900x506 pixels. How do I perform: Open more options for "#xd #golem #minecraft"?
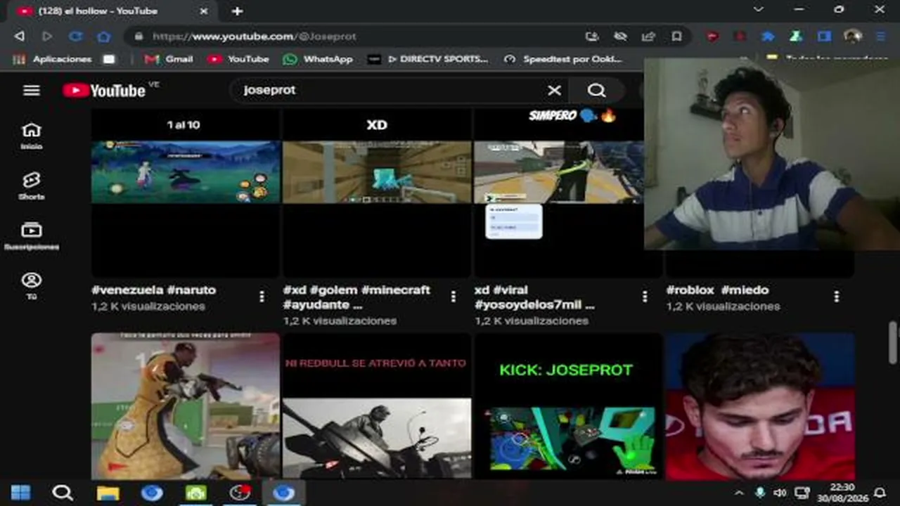(453, 297)
